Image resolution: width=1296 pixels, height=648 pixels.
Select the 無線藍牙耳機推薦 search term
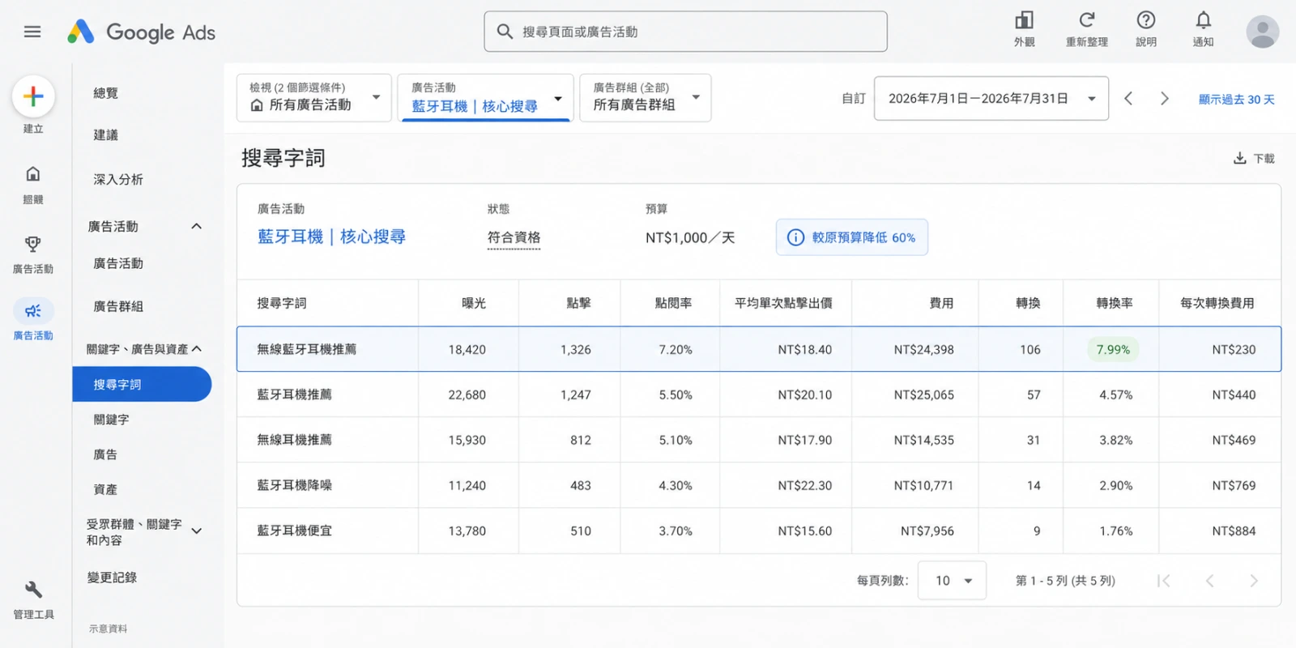point(306,349)
